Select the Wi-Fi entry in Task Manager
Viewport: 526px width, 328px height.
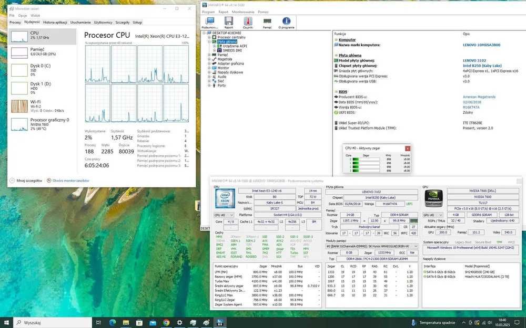point(43,106)
